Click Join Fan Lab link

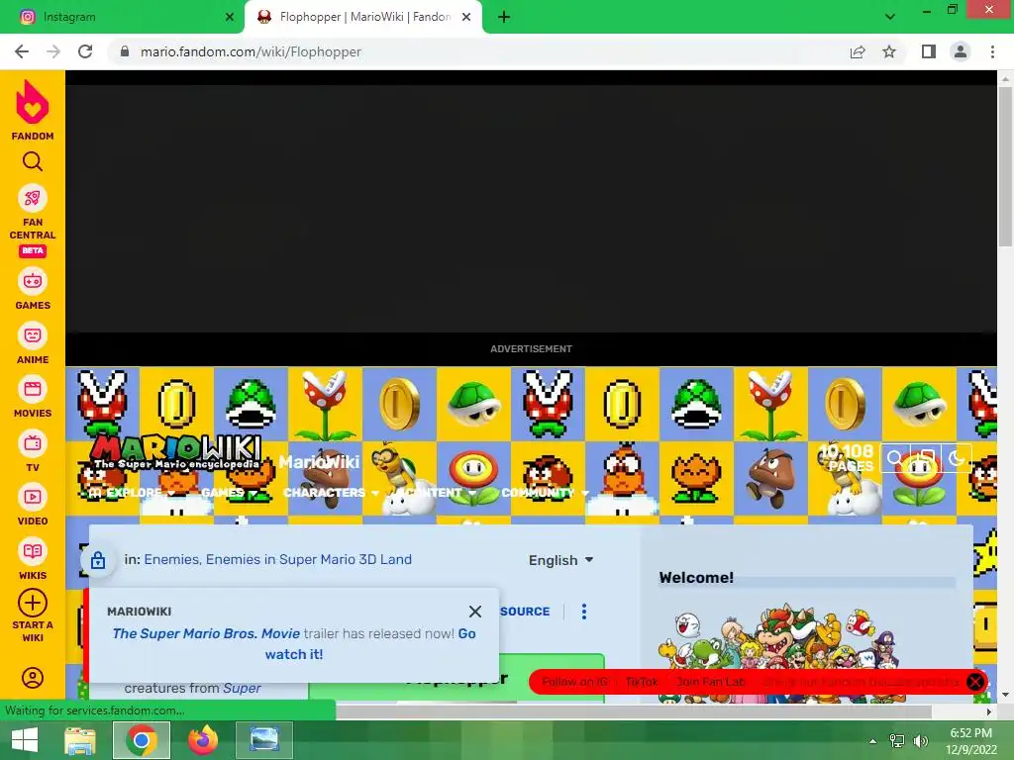(711, 682)
